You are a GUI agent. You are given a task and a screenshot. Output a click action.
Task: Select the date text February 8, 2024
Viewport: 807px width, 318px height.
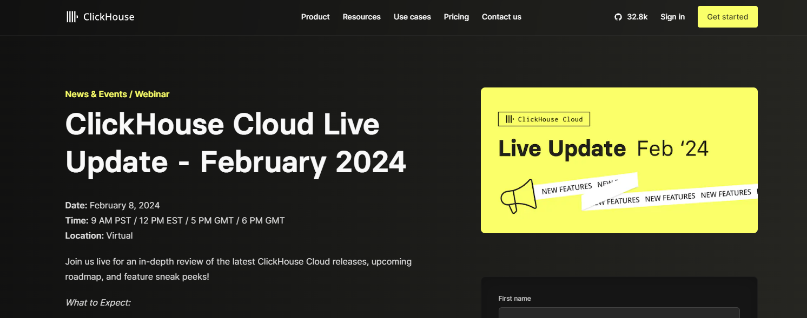[x=124, y=205]
